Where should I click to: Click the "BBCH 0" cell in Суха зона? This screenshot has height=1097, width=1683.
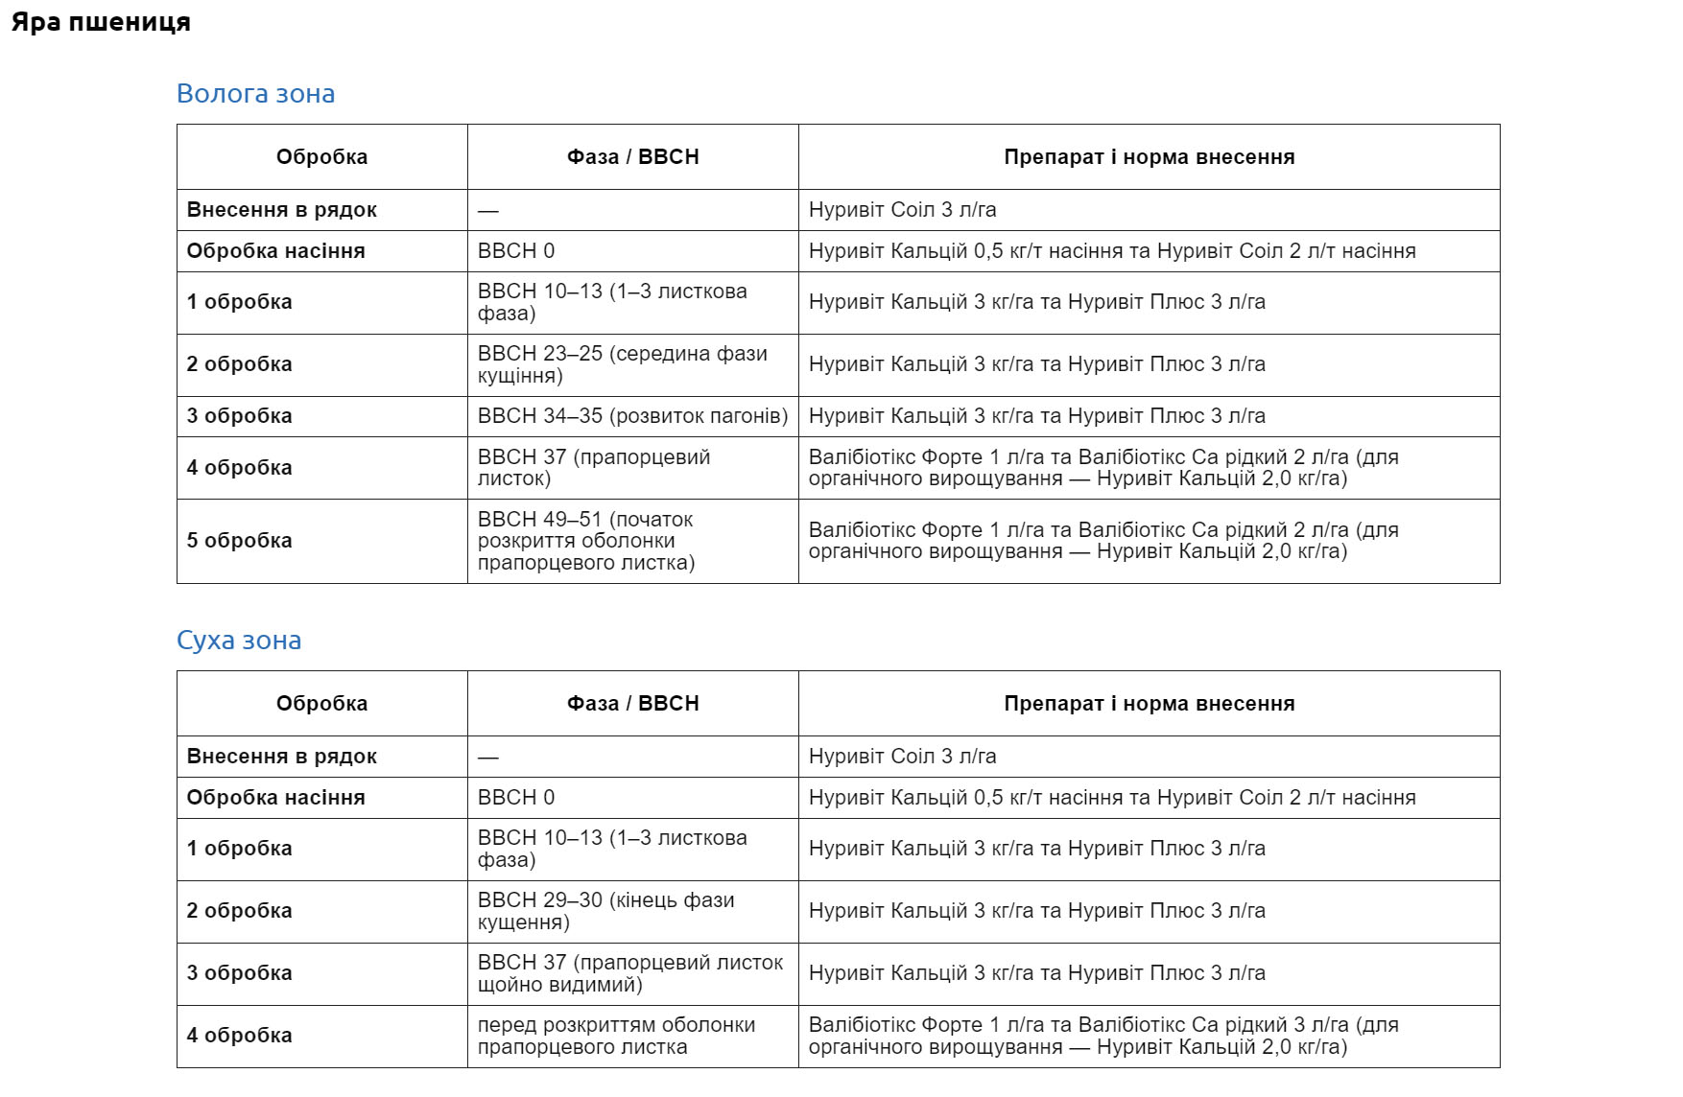pyautogui.click(x=633, y=798)
